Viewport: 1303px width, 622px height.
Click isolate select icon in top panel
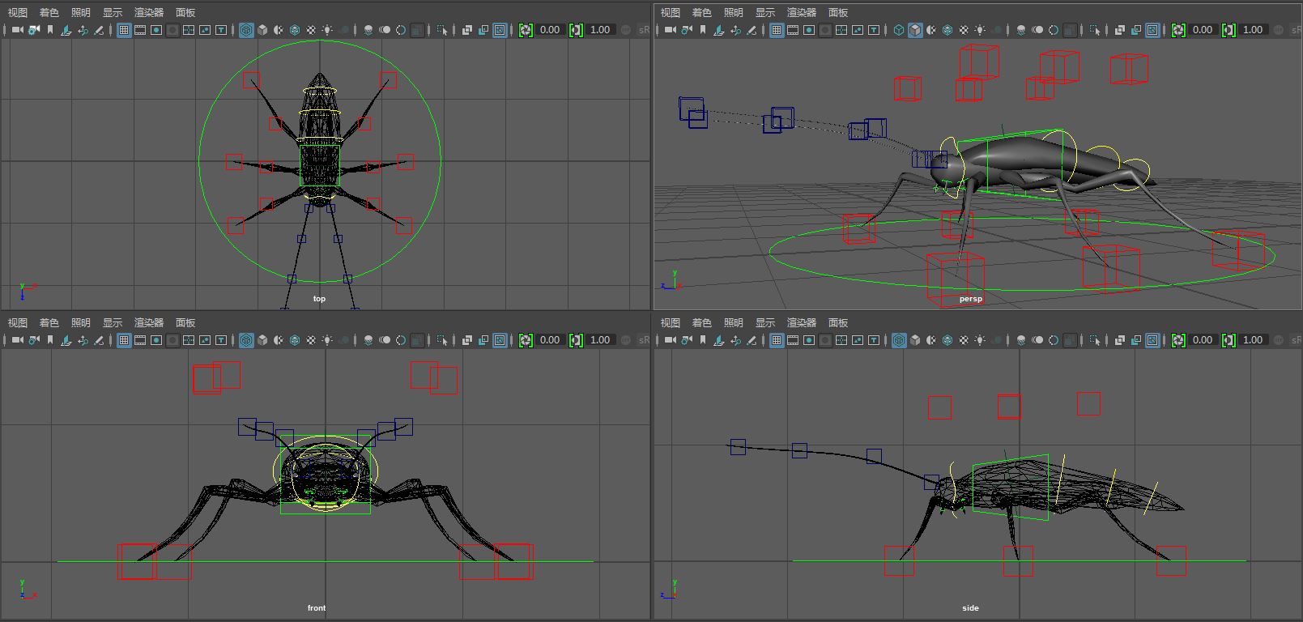pos(442,30)
